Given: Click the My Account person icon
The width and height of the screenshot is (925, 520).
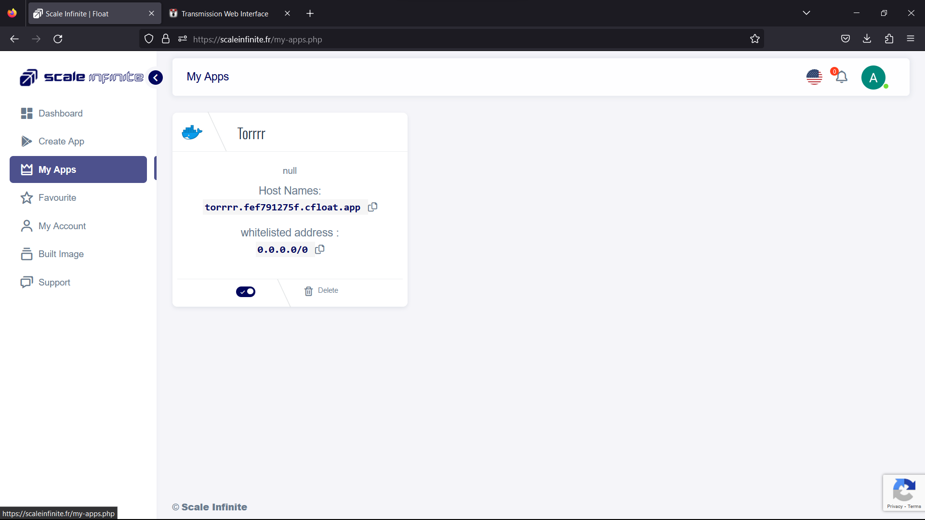Looking at the screenshot, I should tap(26, 226).
